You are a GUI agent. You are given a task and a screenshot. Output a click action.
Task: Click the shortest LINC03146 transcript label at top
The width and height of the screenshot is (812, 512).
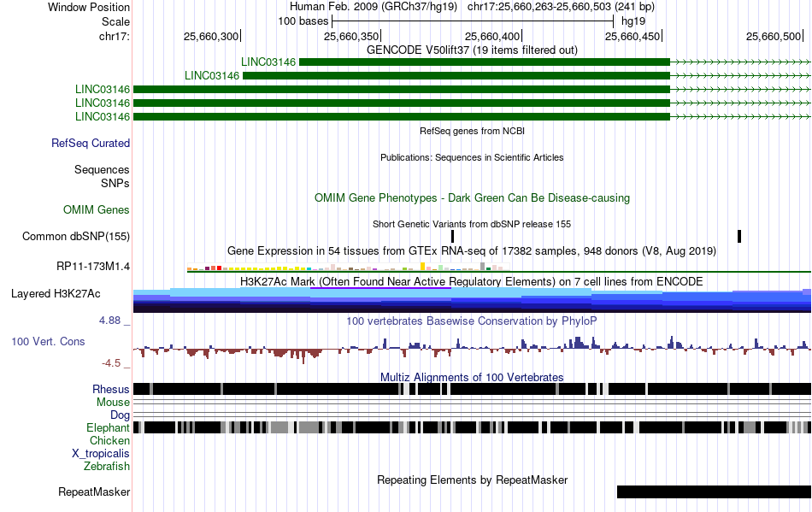(268, 62)
